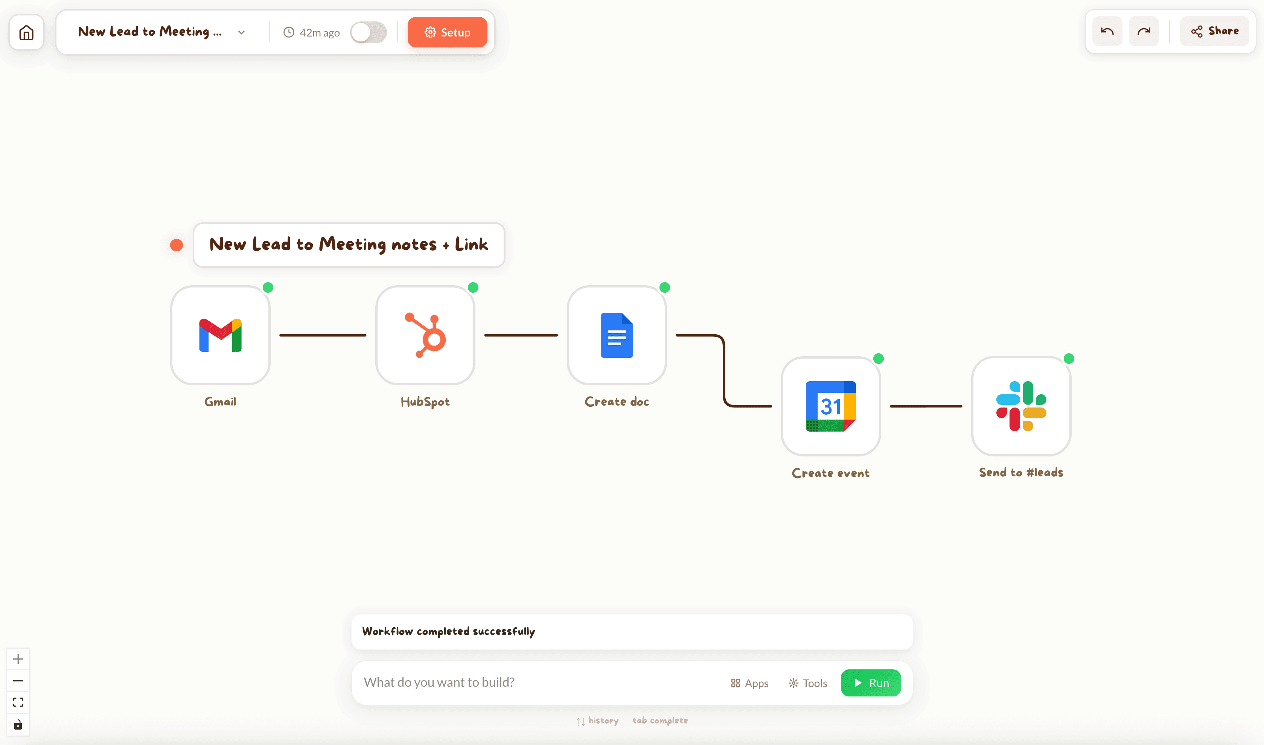Open the HubSpot node

[425, 335]
